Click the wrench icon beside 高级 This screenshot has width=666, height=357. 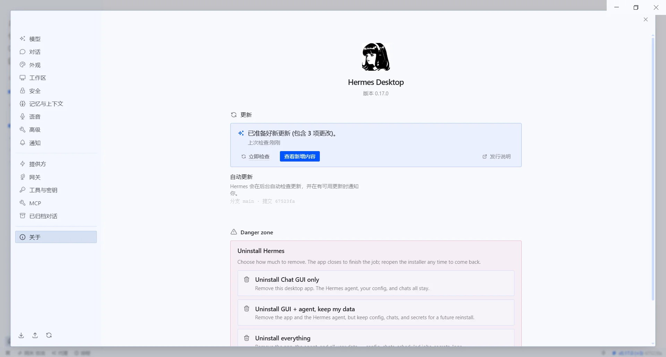click(23, 130)
